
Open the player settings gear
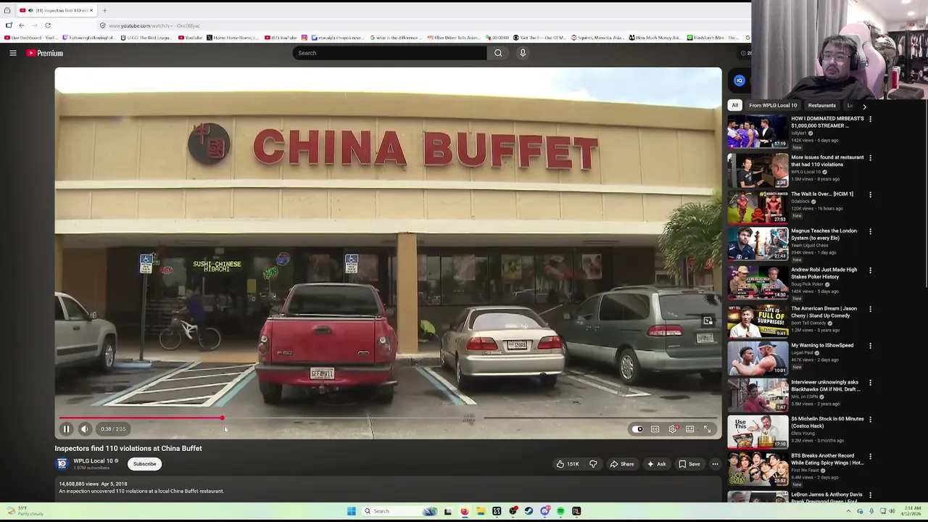[673, 429]
